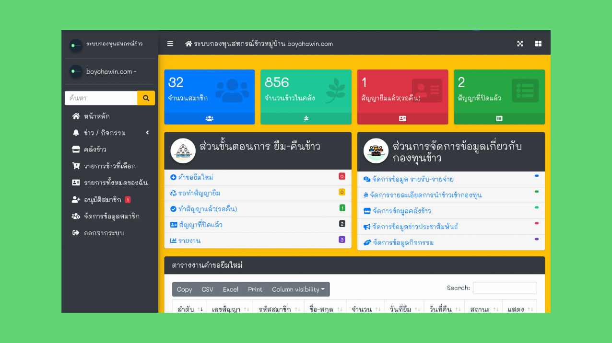
Task: Open fullscreen mode with the expand arrows icon
Action: 520,44
